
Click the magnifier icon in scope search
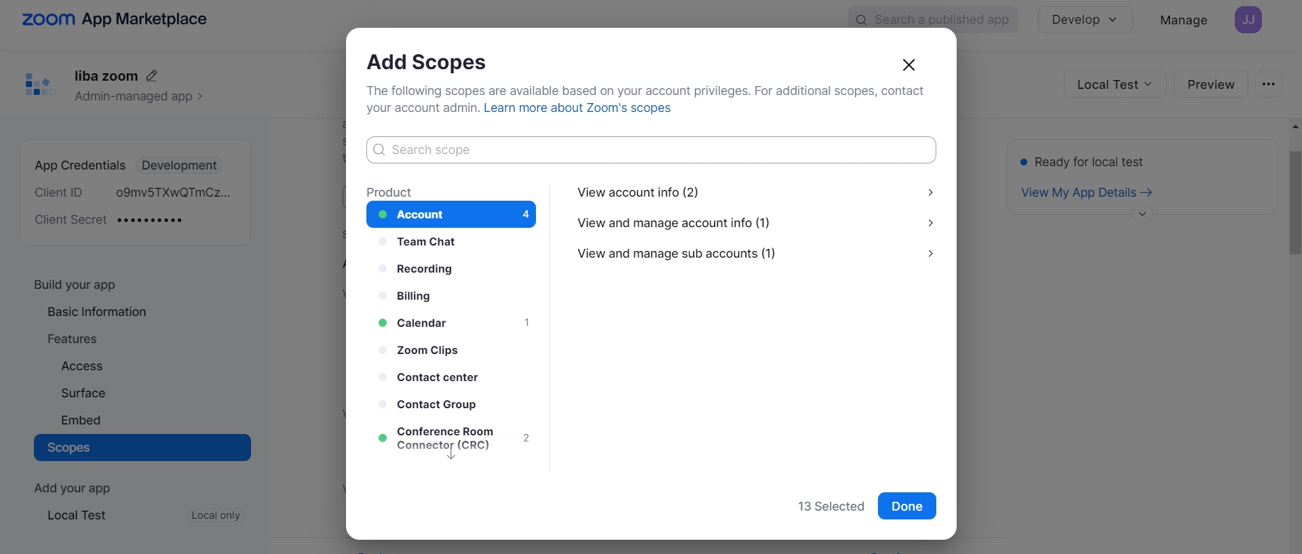(379, 150)
